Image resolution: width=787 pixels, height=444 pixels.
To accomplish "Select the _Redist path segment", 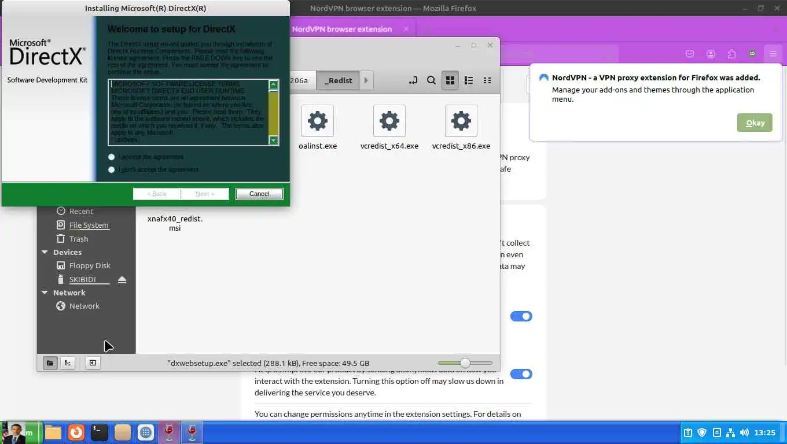I will click(338, 80).
